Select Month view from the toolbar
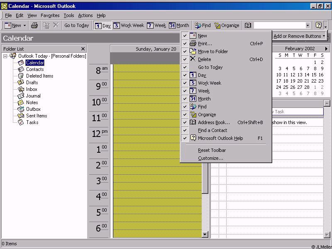This screenshot has height=249, width=332. point(179,25)
